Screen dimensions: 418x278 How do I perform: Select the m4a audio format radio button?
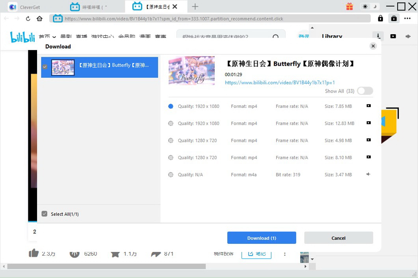pyautogui.click(x=171, y=174)
